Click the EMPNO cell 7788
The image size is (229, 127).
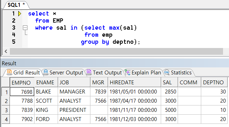pyautogui.click(x=22, y=101)
